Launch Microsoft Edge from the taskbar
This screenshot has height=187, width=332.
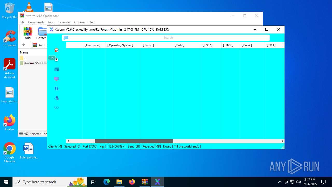tap(107, 182)
